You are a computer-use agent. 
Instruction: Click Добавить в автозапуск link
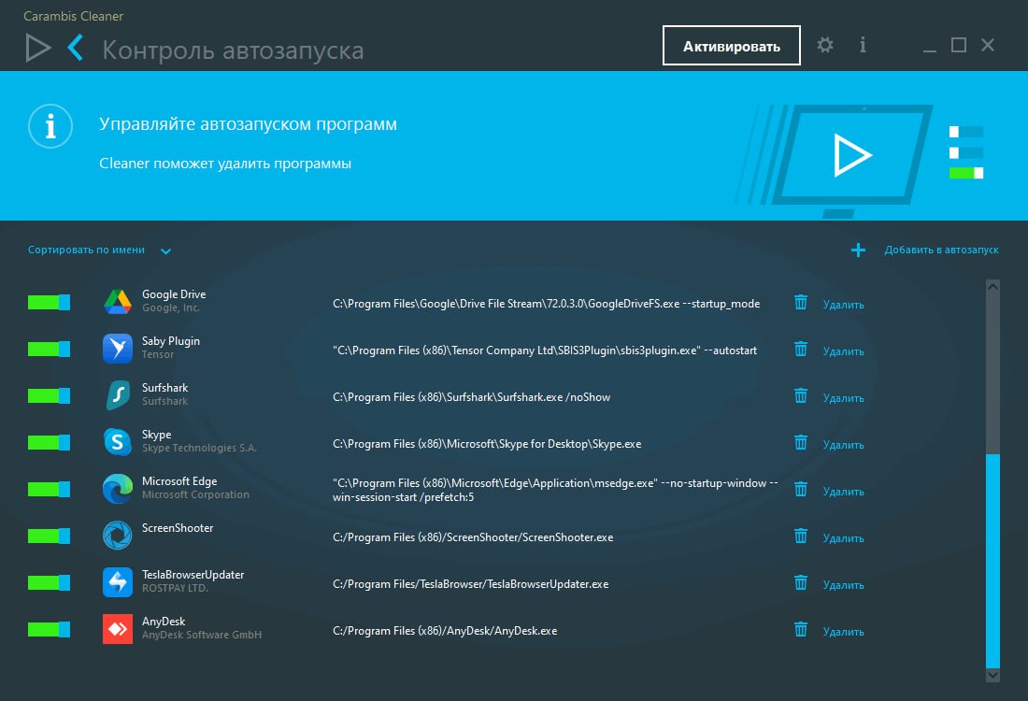point(941,250)
